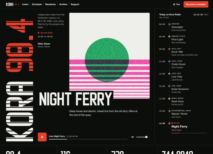Click the red ON AIR label in schedule
Viewport: 213px width, 154px height.
click(x=175, y=123)
